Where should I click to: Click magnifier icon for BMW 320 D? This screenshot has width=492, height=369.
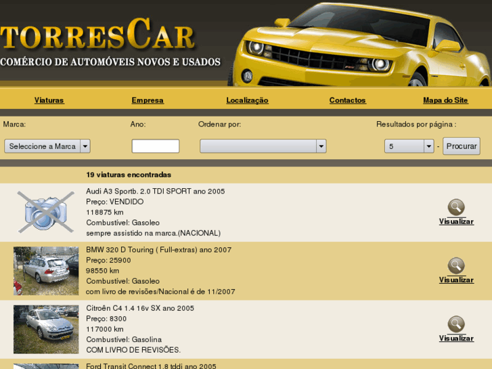(x=456, y=265)
